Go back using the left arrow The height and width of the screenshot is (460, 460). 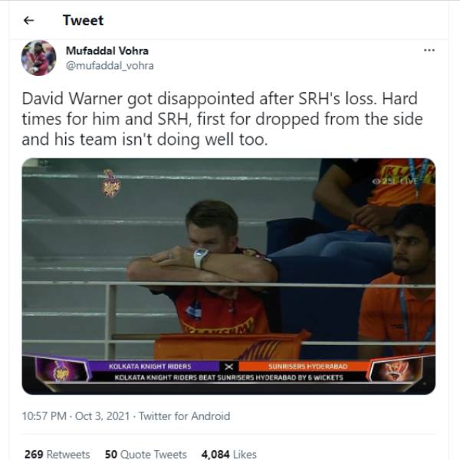point(29,21)
